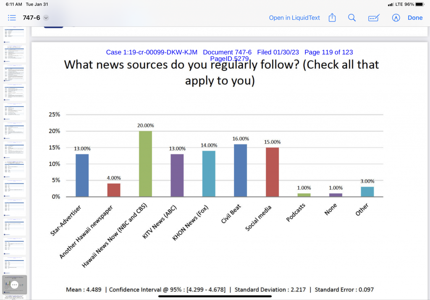Tap the ellipsis on selected thumbnail
Viewport: 430px width, 300px height.
(x=14, y=285)
